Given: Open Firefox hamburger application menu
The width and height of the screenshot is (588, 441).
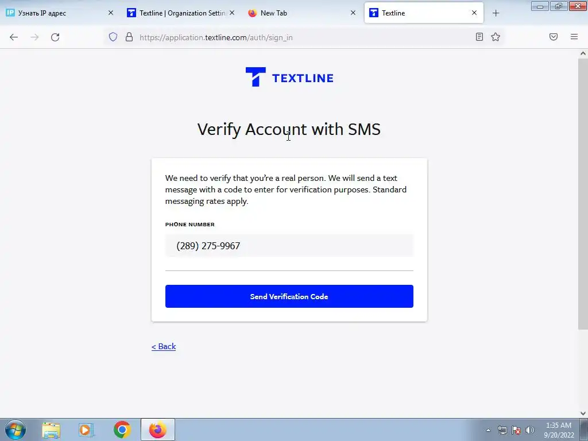Looking at the screenshot, I should pos(574,37).
